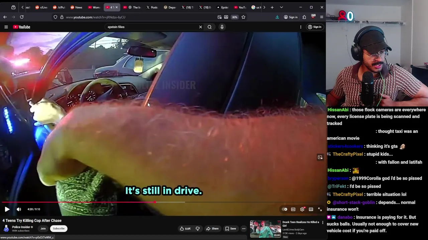Switch to the Posts X tab
Viewport: 428px width, 240px height.
coord(152,7)
